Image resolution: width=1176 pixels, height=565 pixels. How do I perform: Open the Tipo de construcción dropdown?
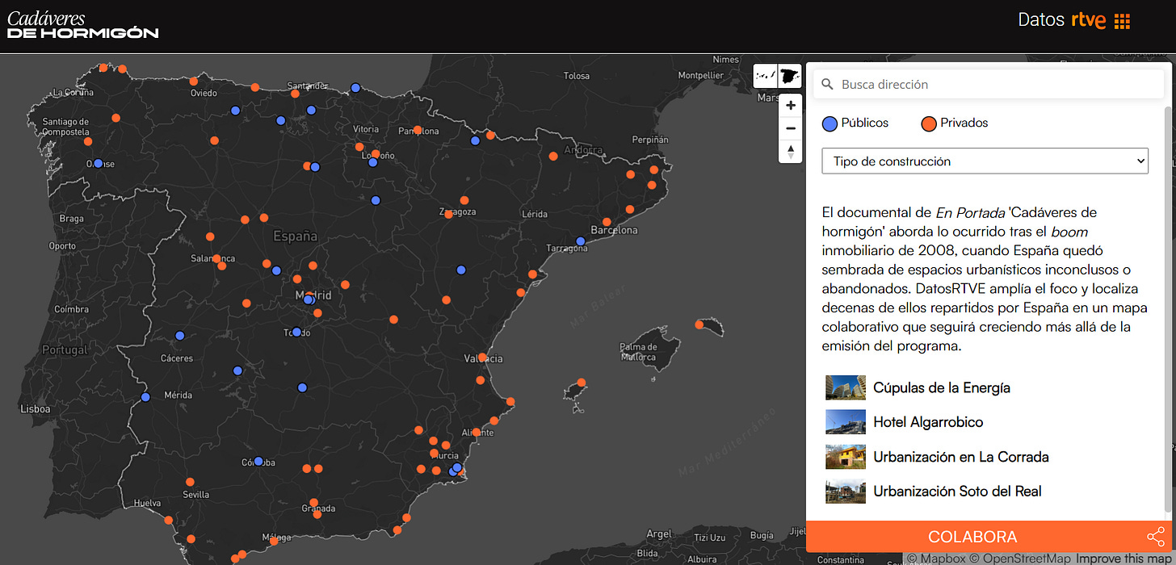[985, 161]
